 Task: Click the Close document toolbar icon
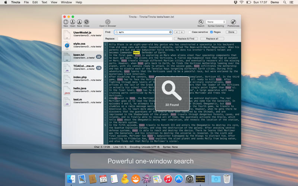tap(86, 22)
